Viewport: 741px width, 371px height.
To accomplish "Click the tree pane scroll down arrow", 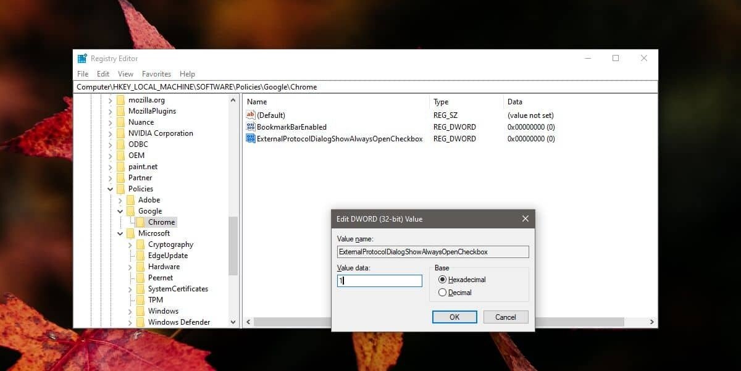I will 233,322.
